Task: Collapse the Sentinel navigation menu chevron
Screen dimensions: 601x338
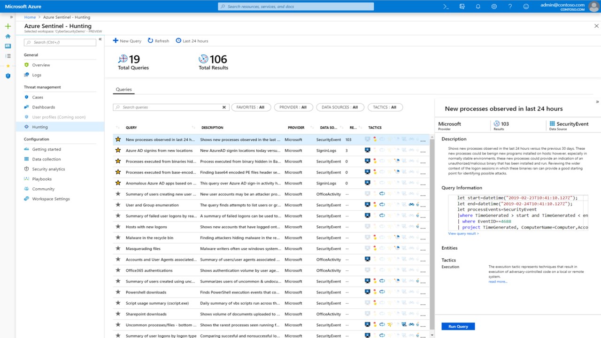Action: tap(100, 39)
